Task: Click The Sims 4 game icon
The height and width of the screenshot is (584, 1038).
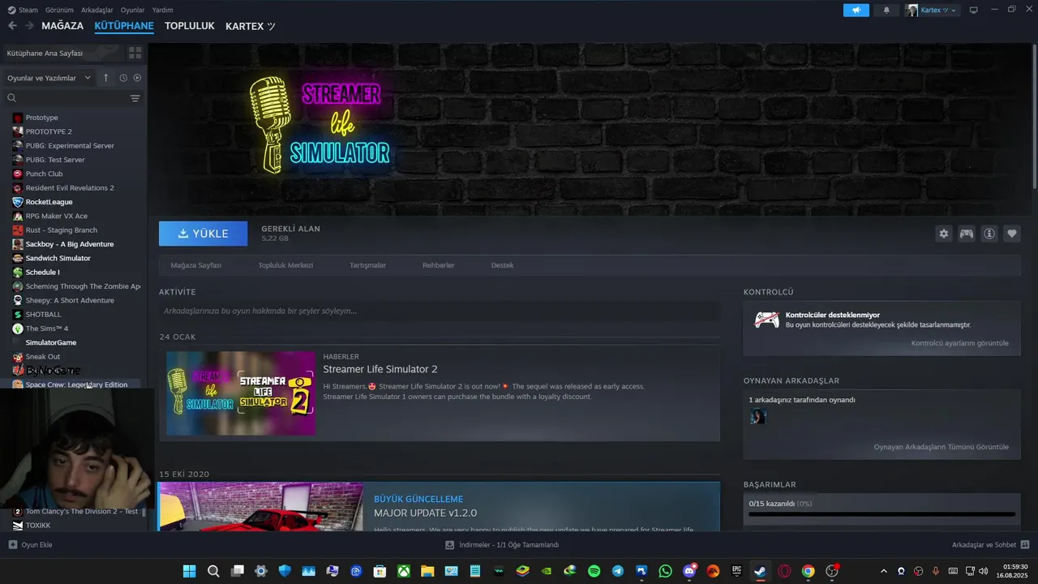Action: coord(18,328)
